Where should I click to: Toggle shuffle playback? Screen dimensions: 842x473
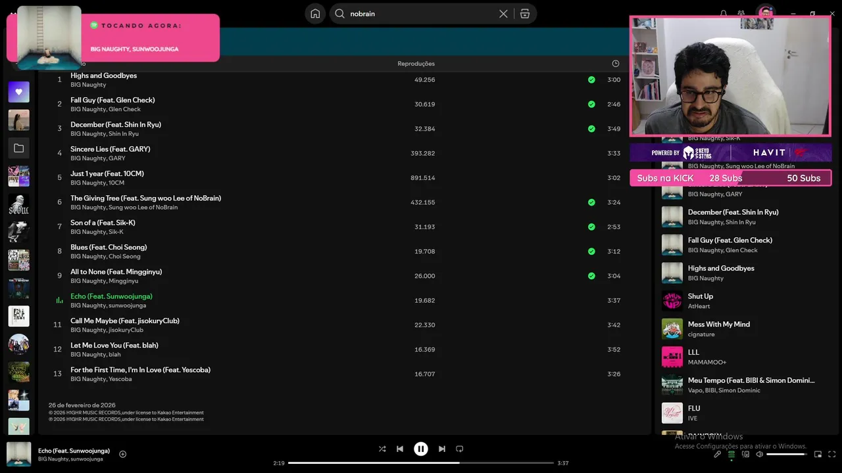(x=382, y=449)
